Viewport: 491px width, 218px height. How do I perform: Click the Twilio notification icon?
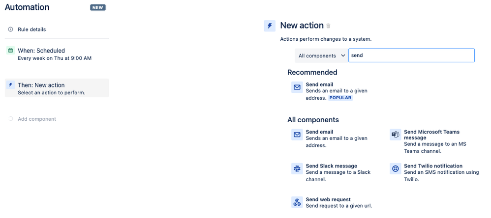pos(395,169)
